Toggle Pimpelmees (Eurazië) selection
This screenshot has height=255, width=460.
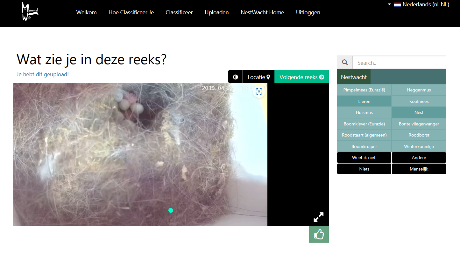[364, 90]
